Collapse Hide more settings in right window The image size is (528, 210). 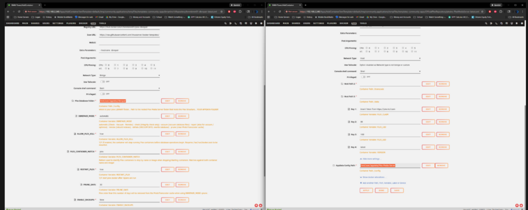pyautogui.click(x=371, y=158)
